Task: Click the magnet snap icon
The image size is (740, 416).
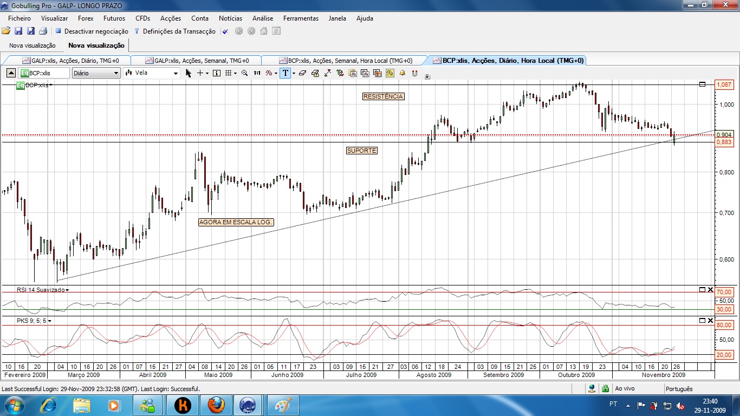Action: coord(414,73)
